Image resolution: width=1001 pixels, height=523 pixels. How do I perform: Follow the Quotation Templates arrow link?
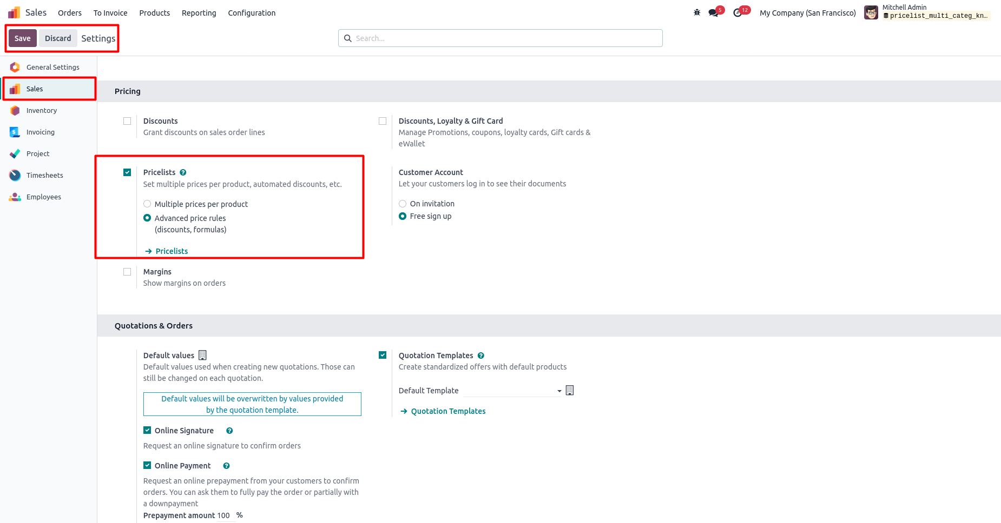tap(443, 411)
